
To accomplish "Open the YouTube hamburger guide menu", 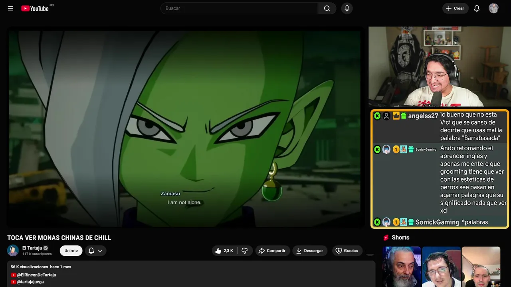I will (10, 8).
